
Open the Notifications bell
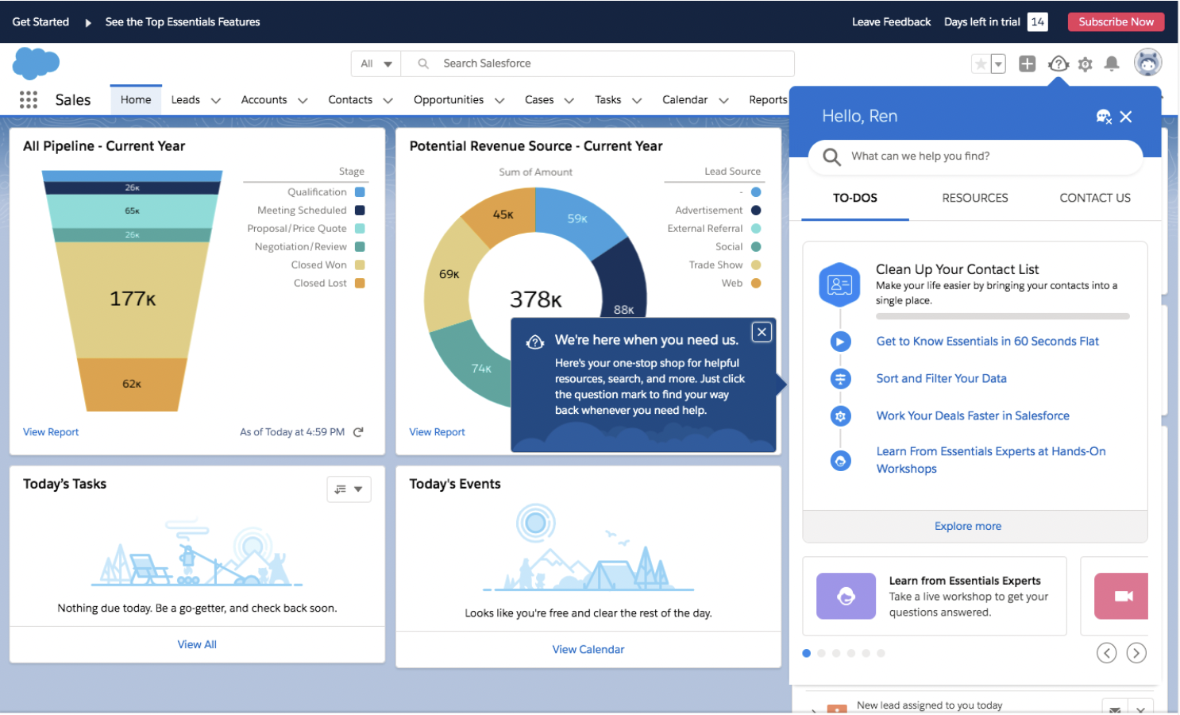pos(1112,64)
